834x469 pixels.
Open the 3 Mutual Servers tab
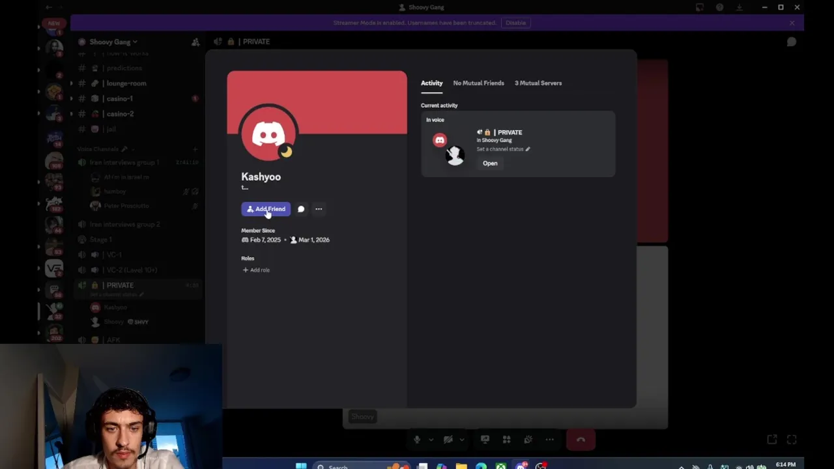tap(538, 83)
